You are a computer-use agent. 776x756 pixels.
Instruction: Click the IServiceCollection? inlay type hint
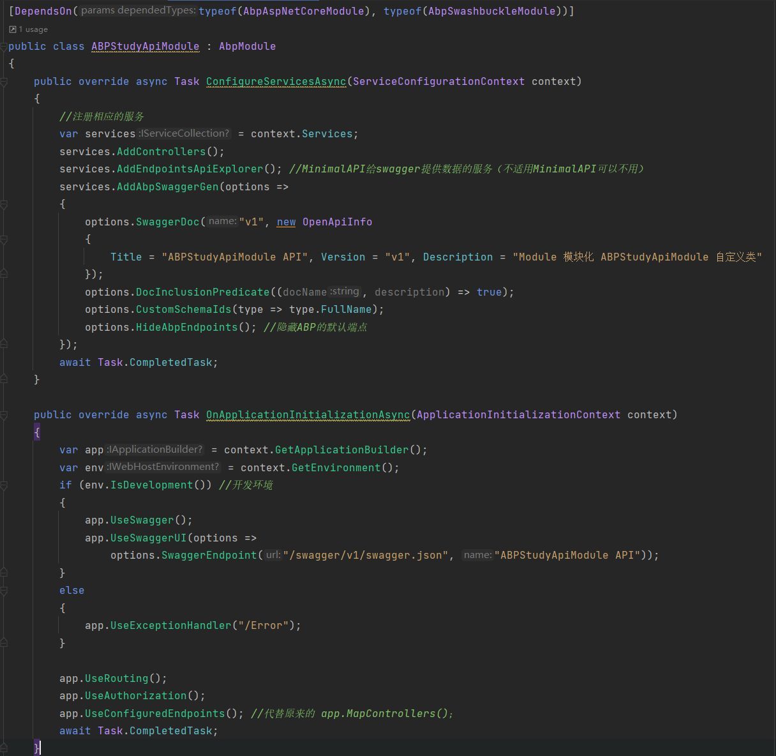(183, 133)
